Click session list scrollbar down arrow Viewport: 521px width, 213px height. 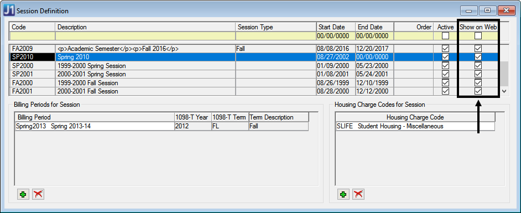click(x=504, y=91)
